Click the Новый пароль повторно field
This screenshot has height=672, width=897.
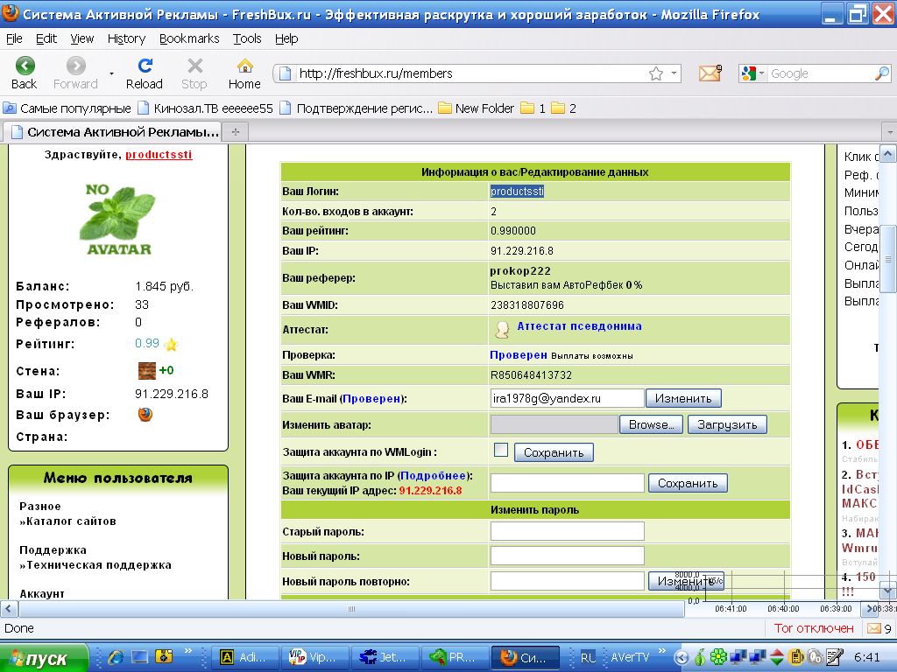tap(567, 581)
